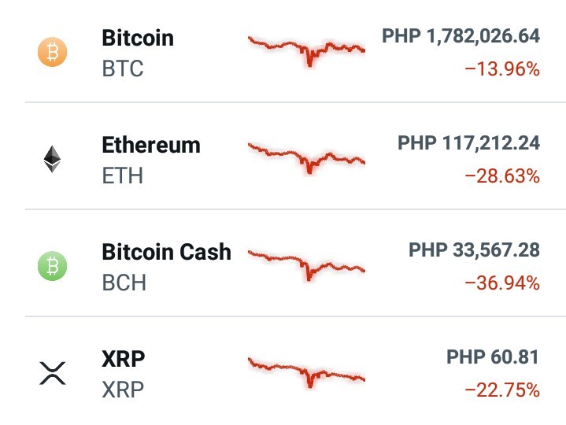Click the PHP 117,212.24 Ethereum price
The width and height of the screenshot is (566, 425).
coord(469,143)
